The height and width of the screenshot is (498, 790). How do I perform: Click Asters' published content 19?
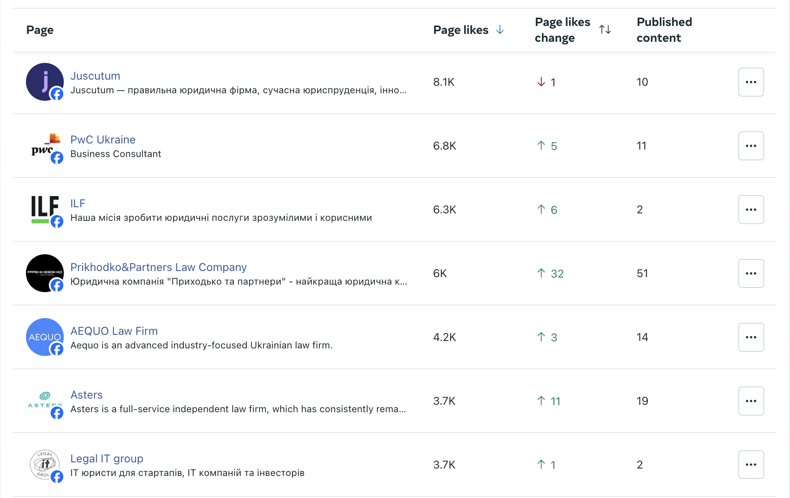pos(642,401)
